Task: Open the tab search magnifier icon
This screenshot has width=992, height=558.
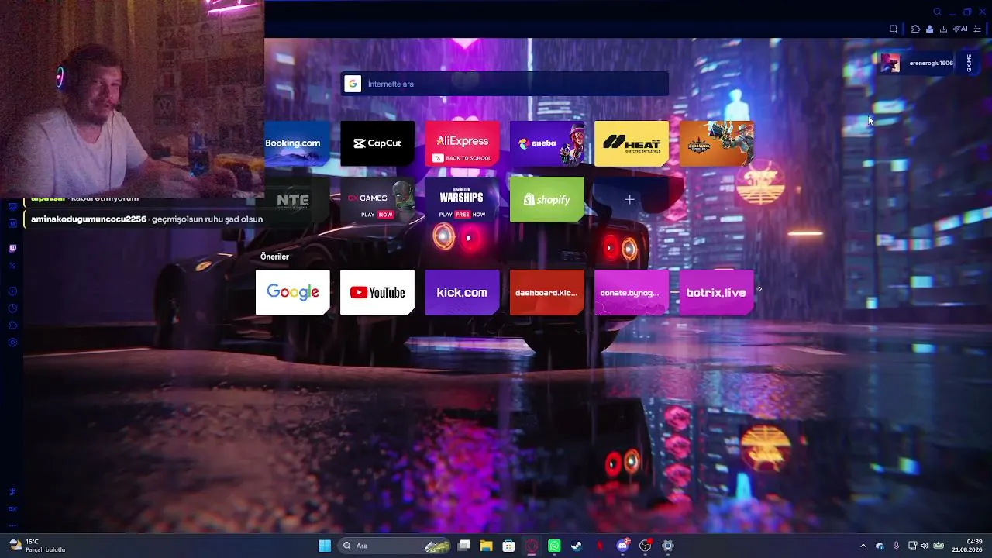Action: click(937, 12)
